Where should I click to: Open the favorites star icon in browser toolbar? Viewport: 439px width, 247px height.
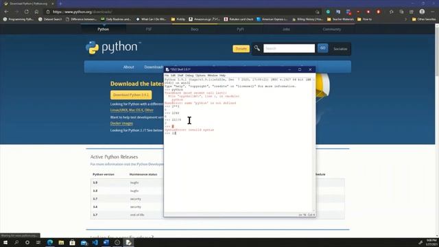(392, 12)
